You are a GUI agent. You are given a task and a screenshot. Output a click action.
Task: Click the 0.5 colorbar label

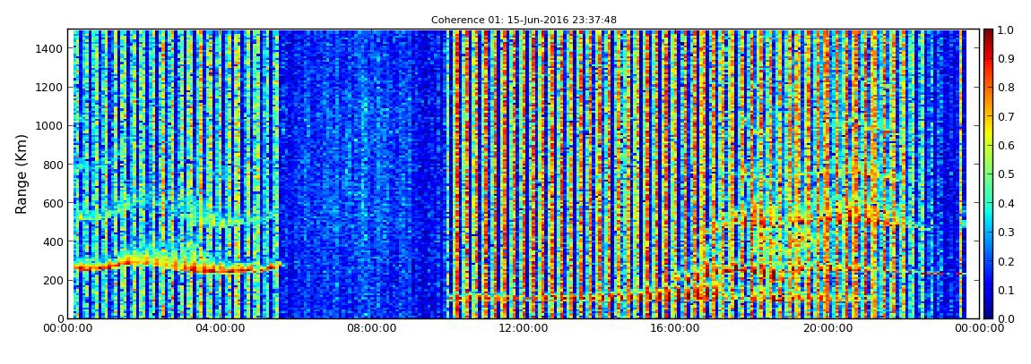(1005, 174)
